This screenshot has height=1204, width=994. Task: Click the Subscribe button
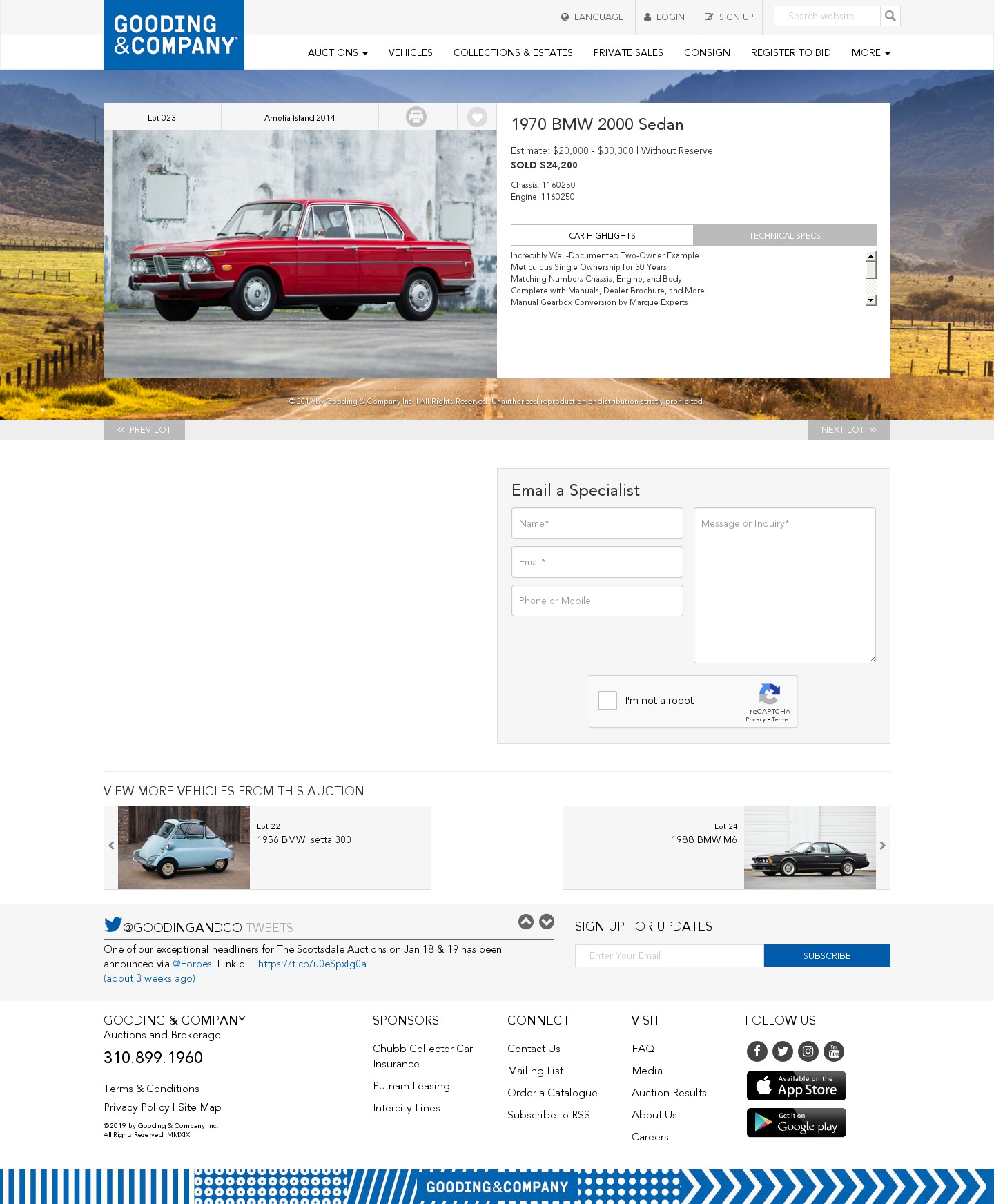click(827, 955)
